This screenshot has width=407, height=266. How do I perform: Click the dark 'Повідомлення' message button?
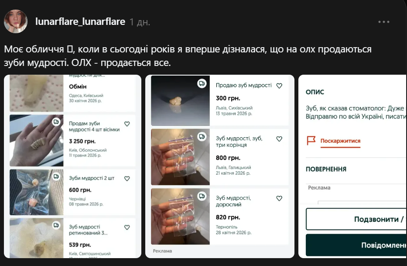click(x=356, y=245)
